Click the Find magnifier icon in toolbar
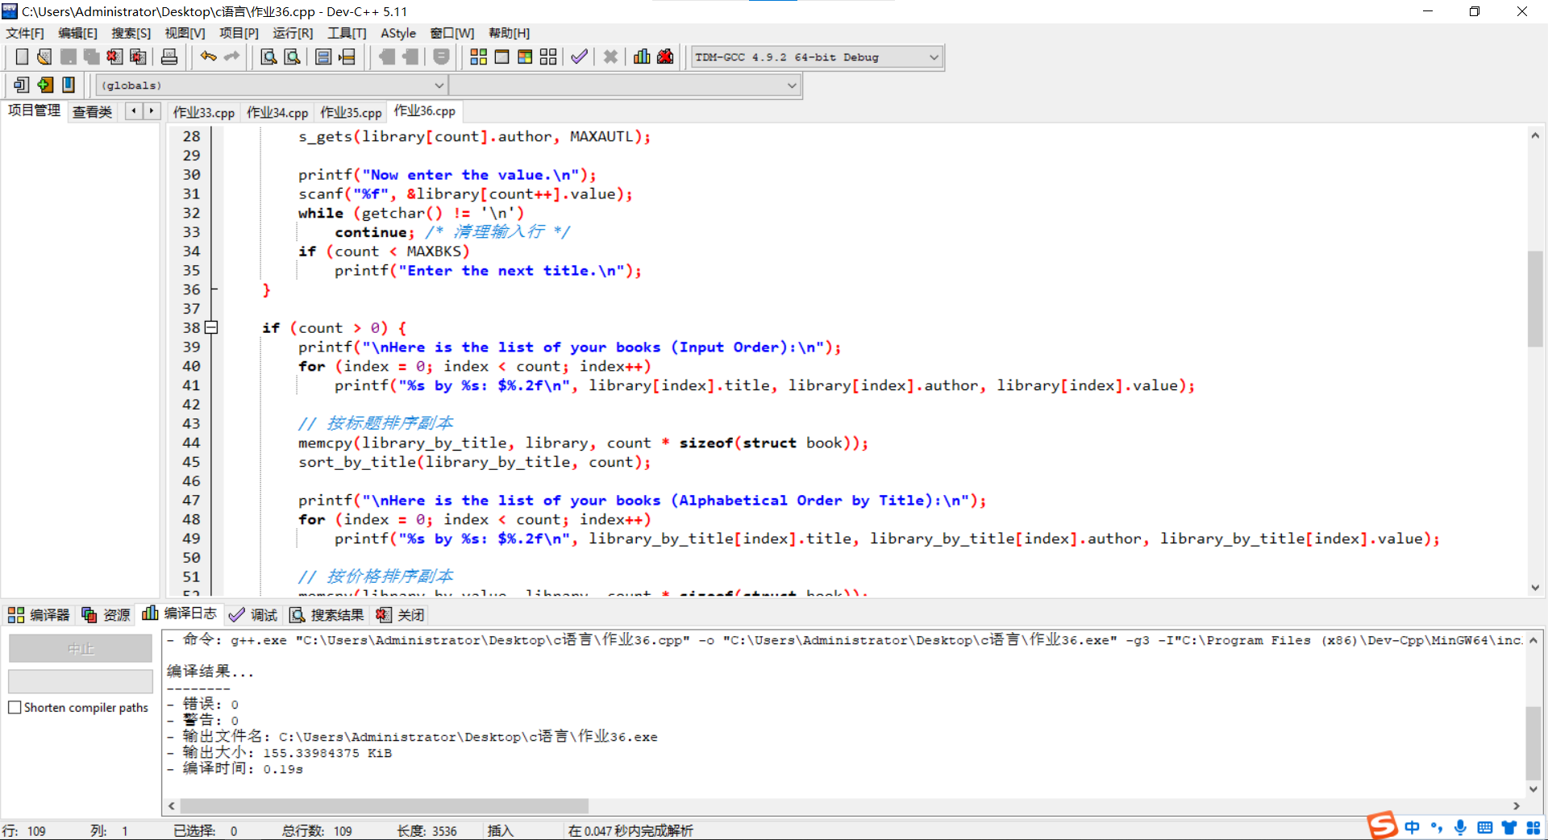The height and width of the screenshot is (840, 1548). coord(268,56)
